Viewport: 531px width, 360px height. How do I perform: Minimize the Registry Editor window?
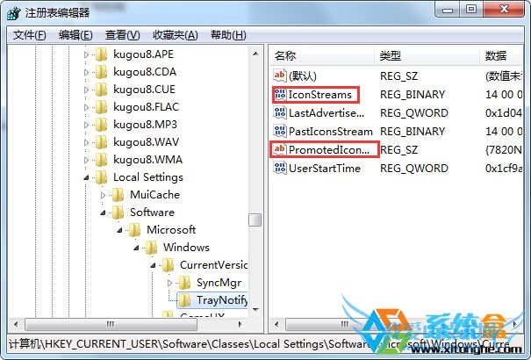point(448,9)
